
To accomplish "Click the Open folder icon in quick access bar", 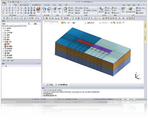I will point(11,2).
